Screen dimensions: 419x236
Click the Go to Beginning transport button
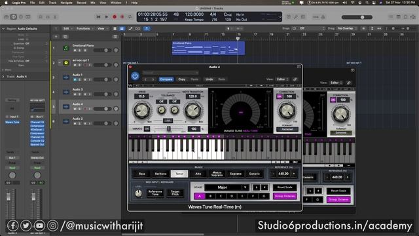[98, 17]
